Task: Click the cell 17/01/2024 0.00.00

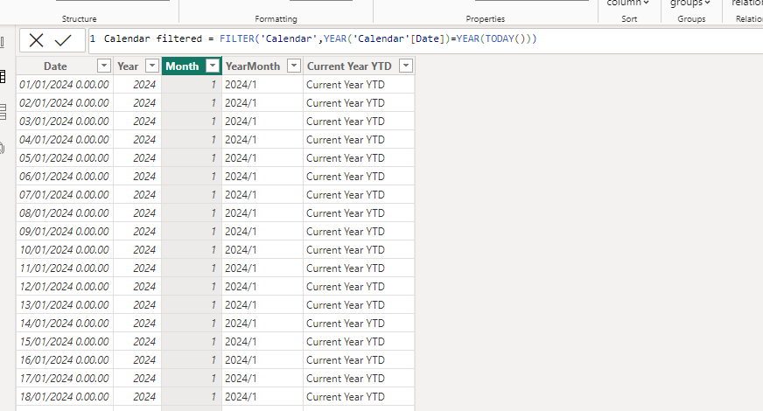Action: [64, 379]
